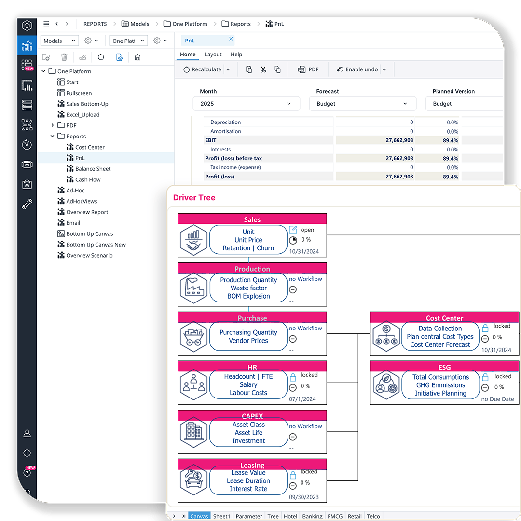
Task: Select the wrench tool icon in the left sidebar
Action: 27,204
